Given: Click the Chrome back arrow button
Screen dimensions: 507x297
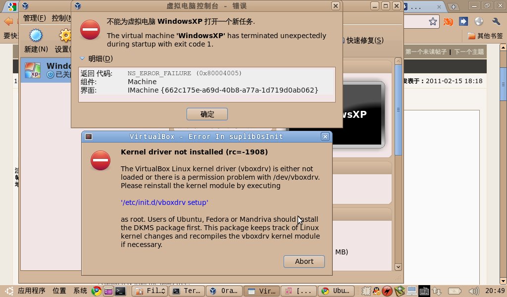Looking at the screenshot, I should click(8, 21).
